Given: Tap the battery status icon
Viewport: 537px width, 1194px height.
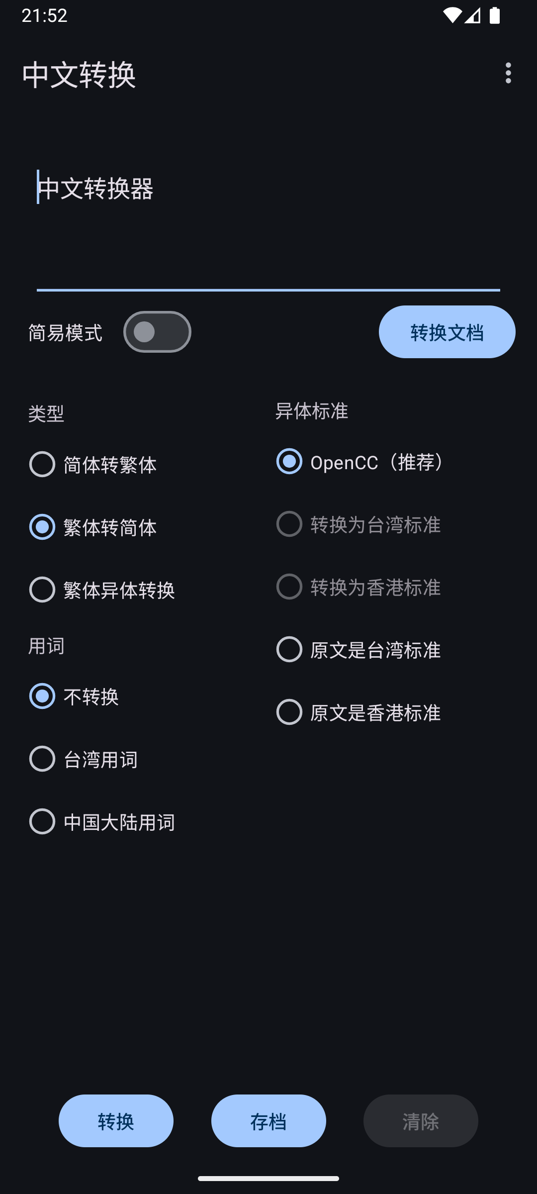Looking at the screenshot, I should point(495,15).
